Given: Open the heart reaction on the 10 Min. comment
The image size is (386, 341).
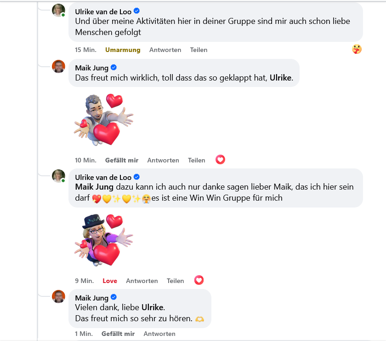Looking at the screenshot, I should point(221,160).
